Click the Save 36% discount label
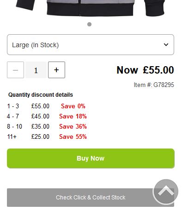 [73, 126]
